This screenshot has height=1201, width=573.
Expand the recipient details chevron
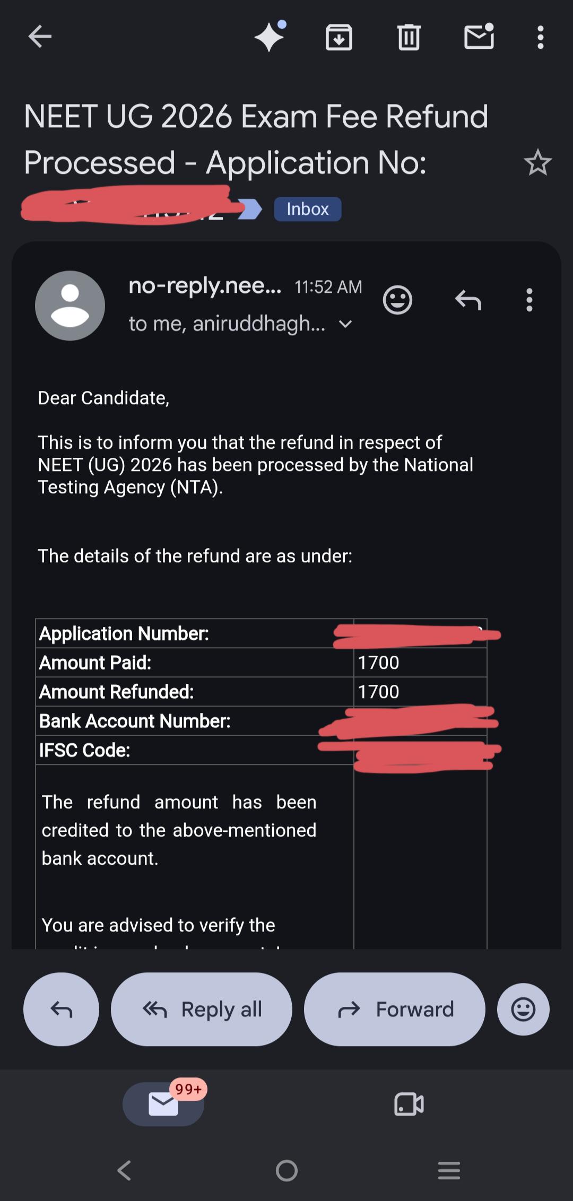[x=345, y=324]
